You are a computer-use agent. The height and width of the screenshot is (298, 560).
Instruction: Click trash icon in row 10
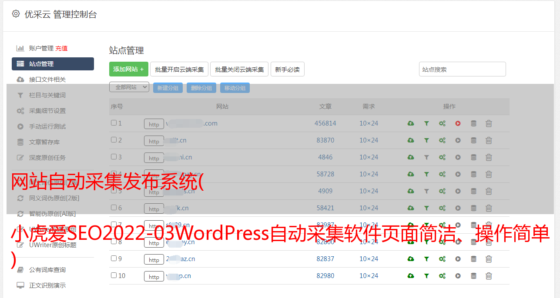(x=489, y=276)
